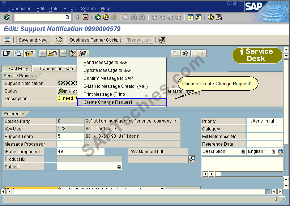This screenshot has width=290, height=206.
Task: Click the Create Shortcut icon
Action: coord(199,17)
